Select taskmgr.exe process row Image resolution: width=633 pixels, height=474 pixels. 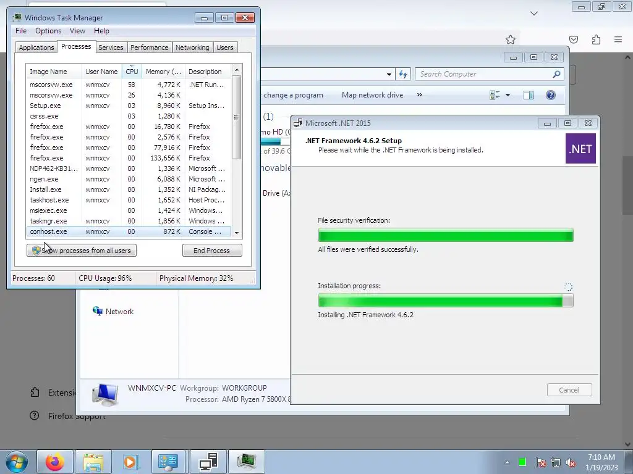[x=129, y=221]
